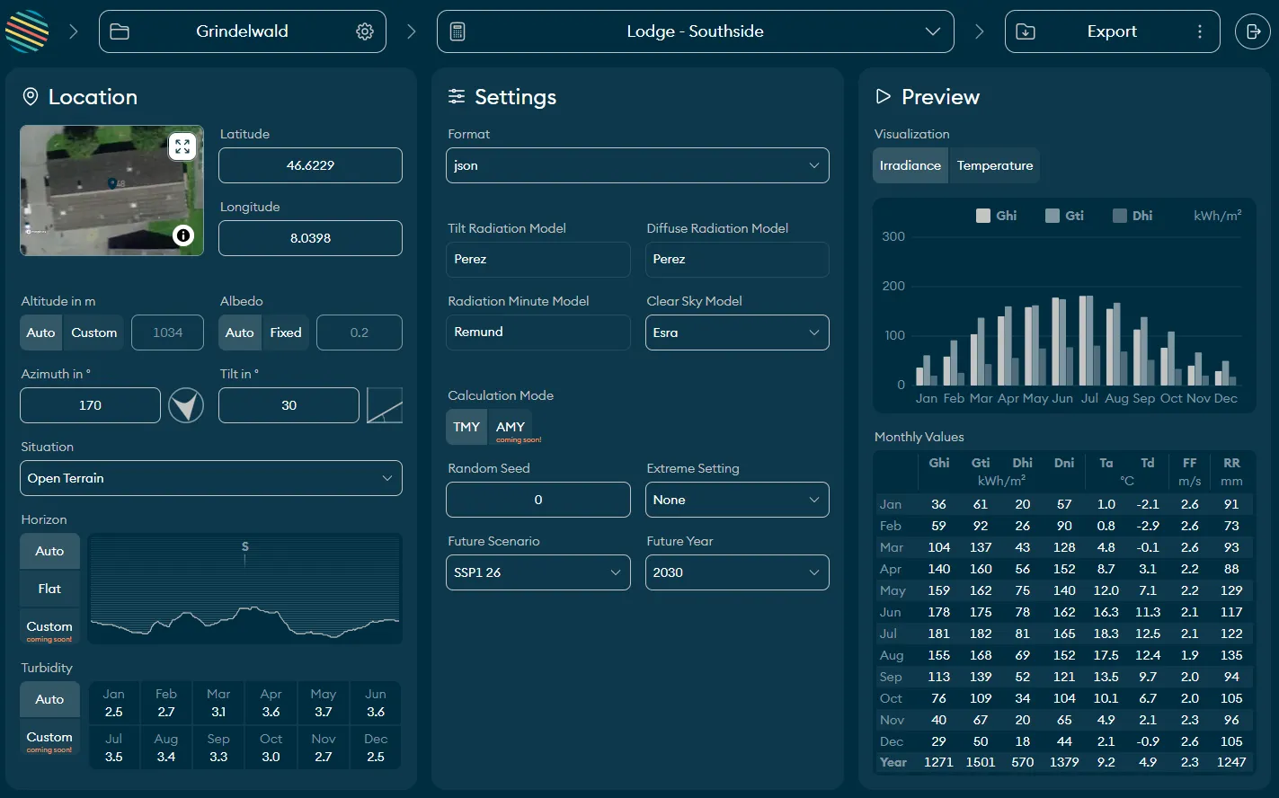Click the sign-out icon at top right
Screen dimensions: 1279x798
pos(1253,31)
